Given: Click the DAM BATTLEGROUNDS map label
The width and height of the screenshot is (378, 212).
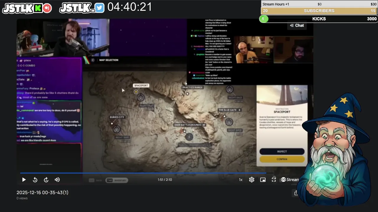Looking at the screenshot, I should click(x=188, y=125).
